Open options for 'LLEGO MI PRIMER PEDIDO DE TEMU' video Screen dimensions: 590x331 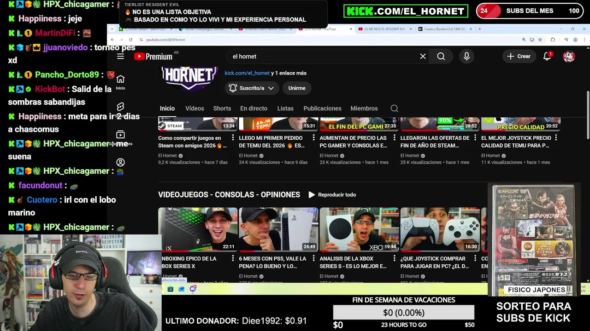coord(313,138)
